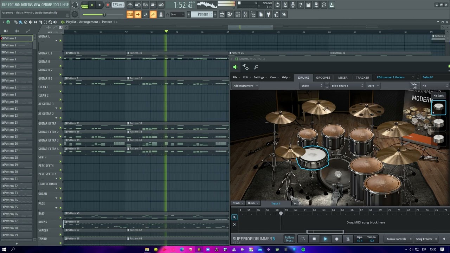The height and width of the screenshot is (253, 450).
Task: Open the help question mark icon
Action: pos(301,5)
